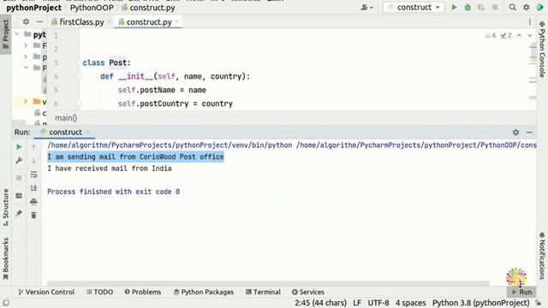Pin the construct run tab
This screenshot has height=308, width=548.
tap(19, 213)
